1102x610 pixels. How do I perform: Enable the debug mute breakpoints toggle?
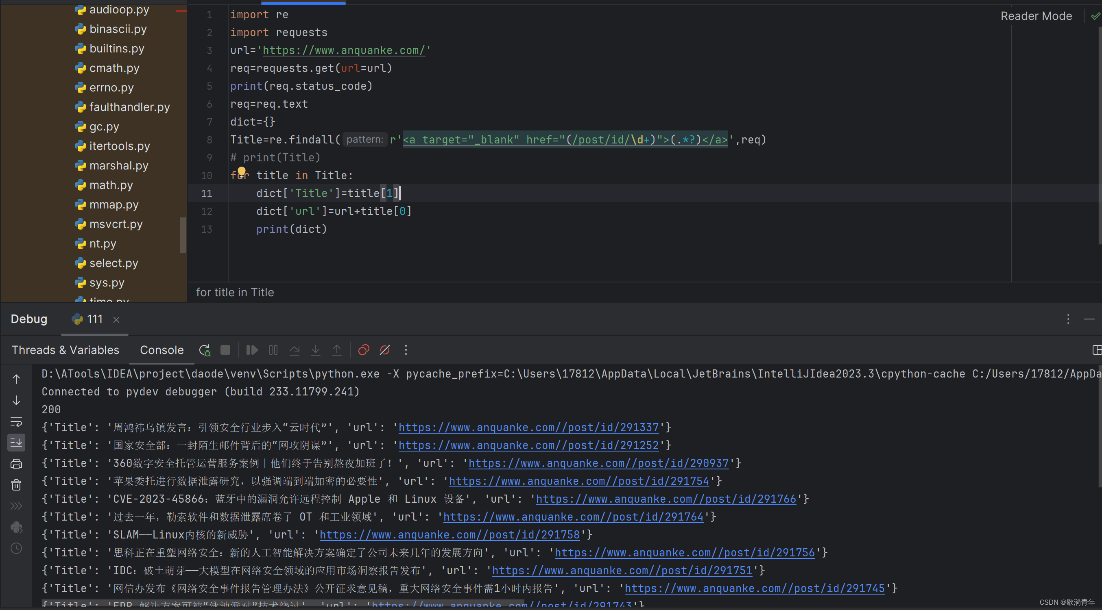click(384, 350)
